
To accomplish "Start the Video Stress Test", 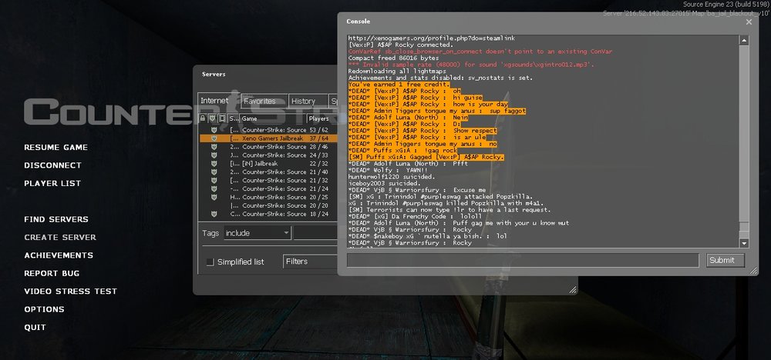I will coord(70,292).
